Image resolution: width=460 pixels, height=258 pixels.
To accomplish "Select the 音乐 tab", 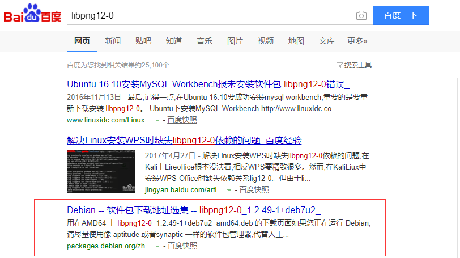I will (x=205, y=41).
